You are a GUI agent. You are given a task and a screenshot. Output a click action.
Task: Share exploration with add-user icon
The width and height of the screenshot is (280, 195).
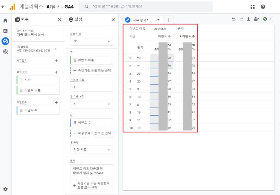pyautogui.click(x=256, y=19)
